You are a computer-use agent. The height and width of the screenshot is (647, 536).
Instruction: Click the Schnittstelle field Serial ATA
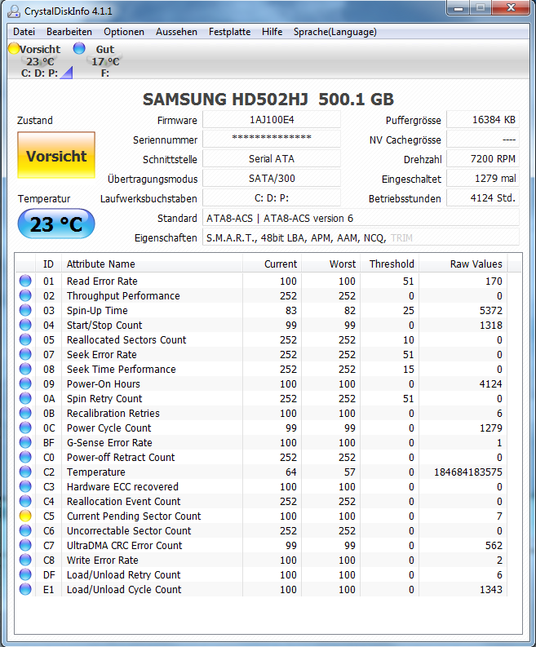[x=272, y=159]
